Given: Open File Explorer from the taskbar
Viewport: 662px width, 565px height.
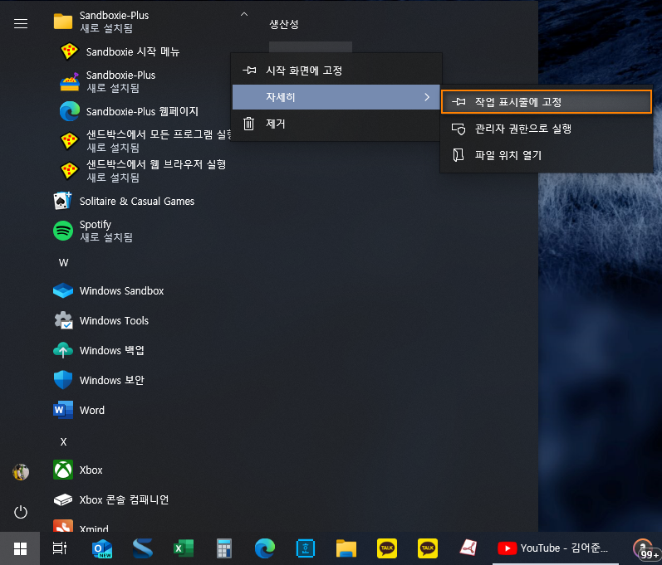Looking at the screenshot, I should click(346, 548).
